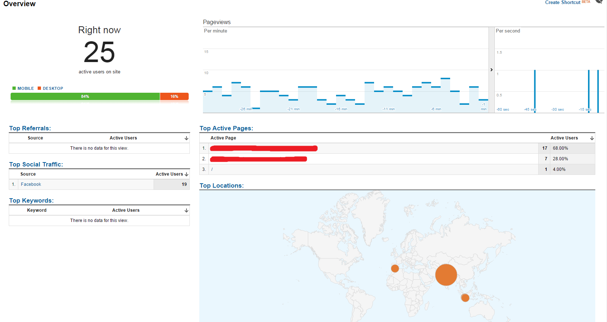Click the sort arrow in Top Social Traffic table
607x322 pixels.
(x=186, y=175)
